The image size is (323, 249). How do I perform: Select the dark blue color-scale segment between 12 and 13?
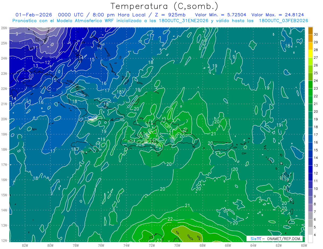[x=310, y=169]
